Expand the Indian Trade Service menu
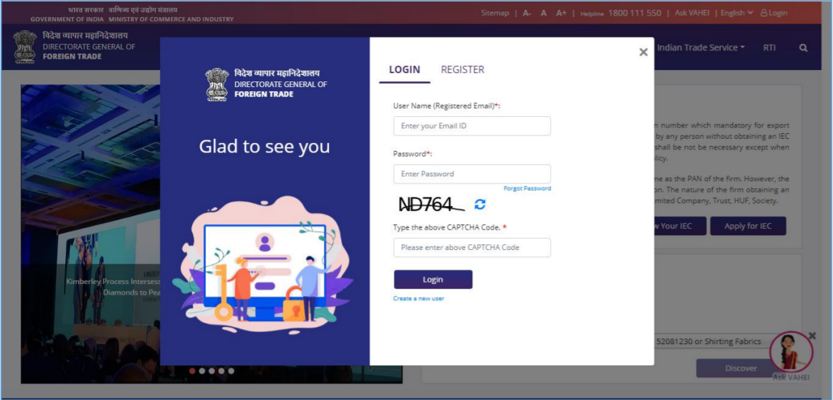Viewport: 833px width, 400px height. tap(700, 47)
